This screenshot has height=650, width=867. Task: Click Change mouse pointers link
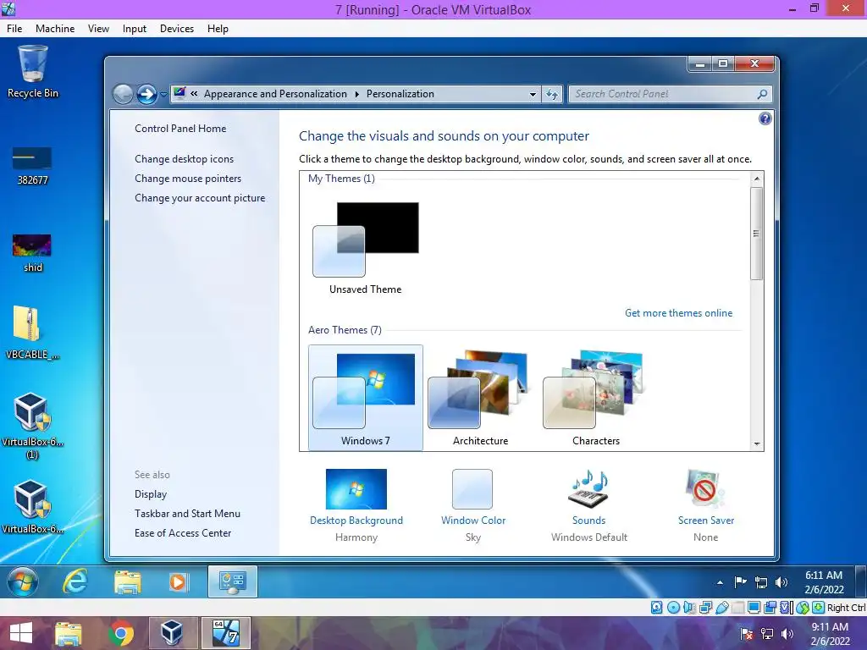[188, 179]
